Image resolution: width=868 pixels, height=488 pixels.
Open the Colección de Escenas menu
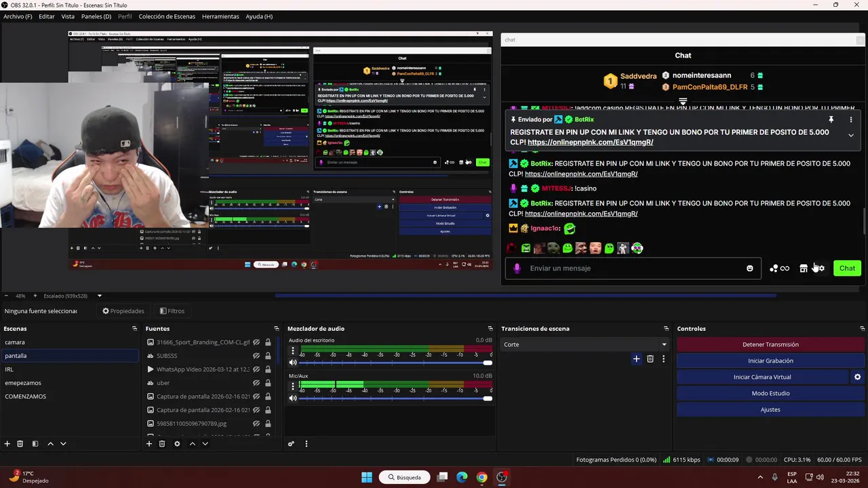click(167, 16)
